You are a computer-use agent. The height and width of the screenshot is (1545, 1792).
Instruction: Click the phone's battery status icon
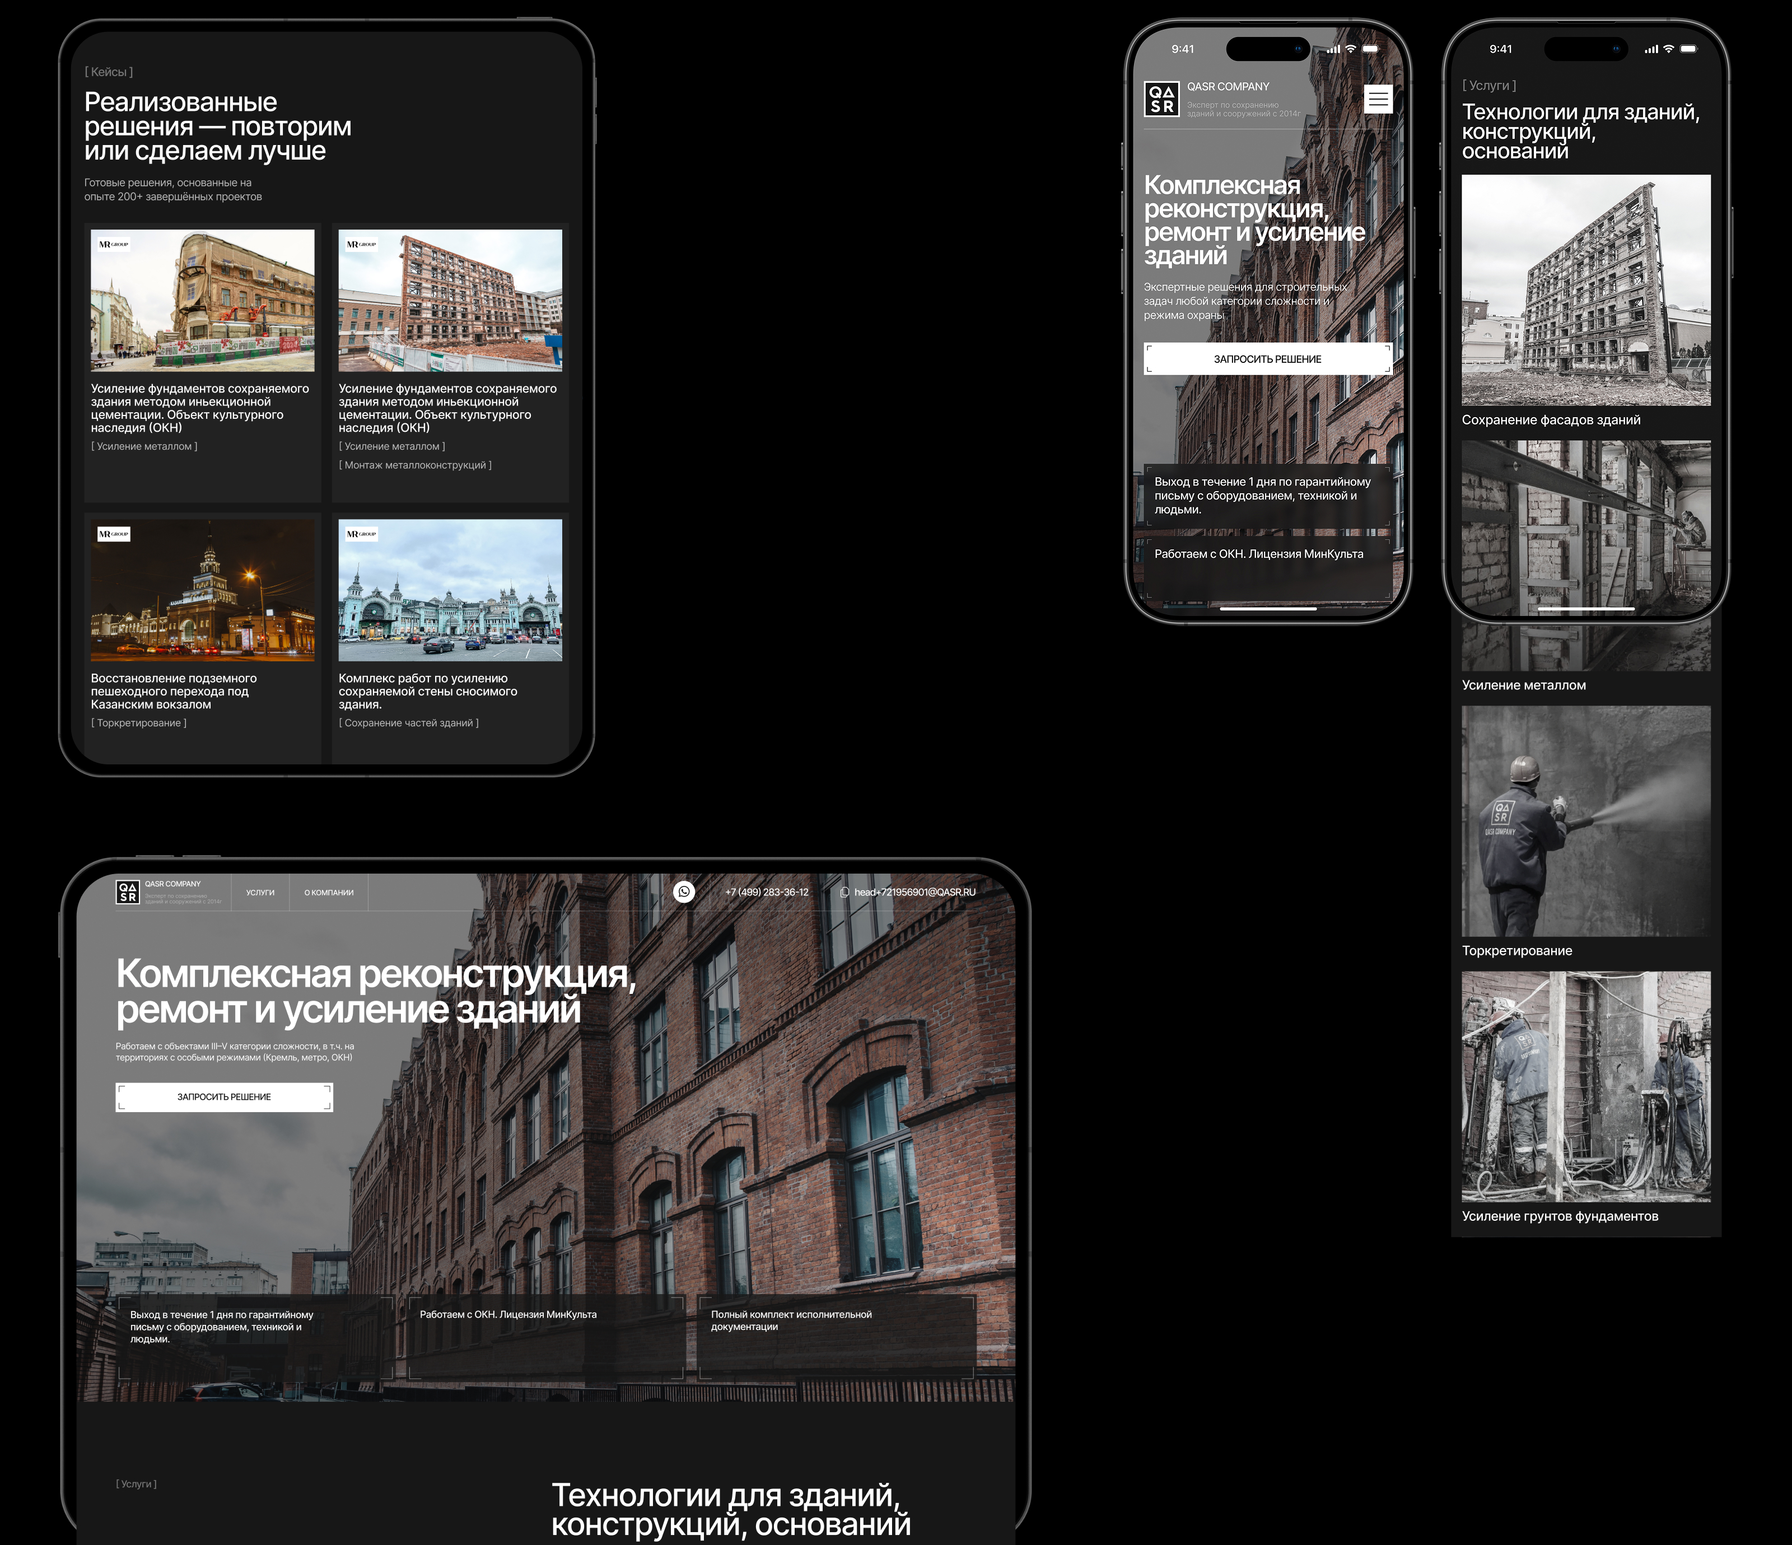[1370, 49]
